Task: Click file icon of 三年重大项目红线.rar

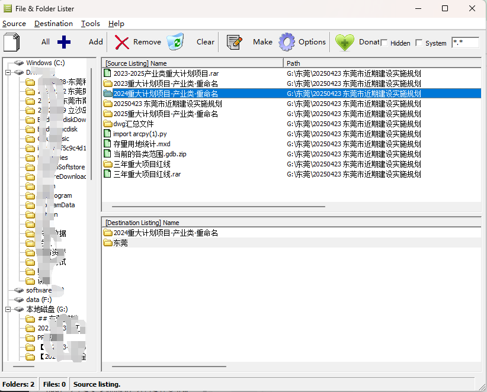Action: point(107,174)
